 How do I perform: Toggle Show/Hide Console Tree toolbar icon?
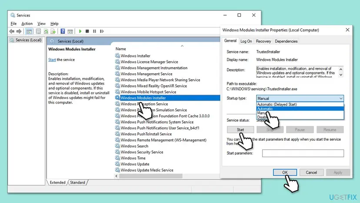point(29,31)
